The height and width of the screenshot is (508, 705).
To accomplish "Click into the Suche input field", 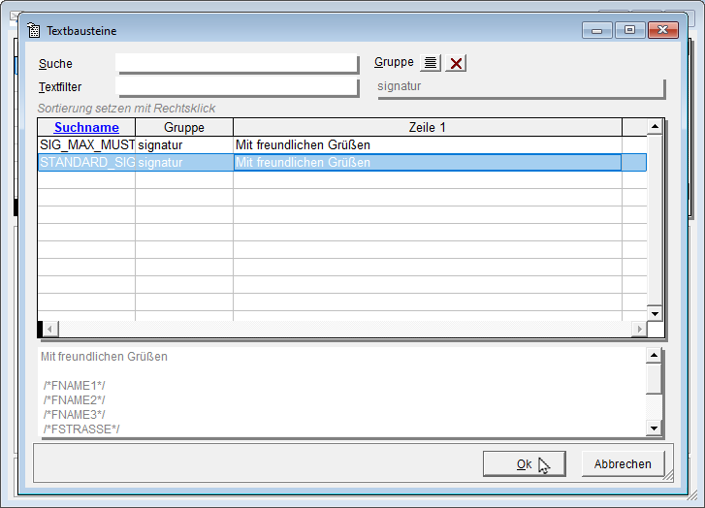I will click(x=237, y=63).
